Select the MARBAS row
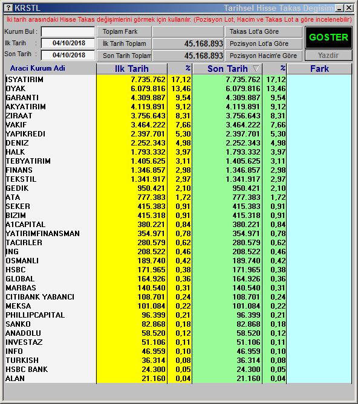The height and width of the screenshot is (404, 358). click(x=178, y=288)
